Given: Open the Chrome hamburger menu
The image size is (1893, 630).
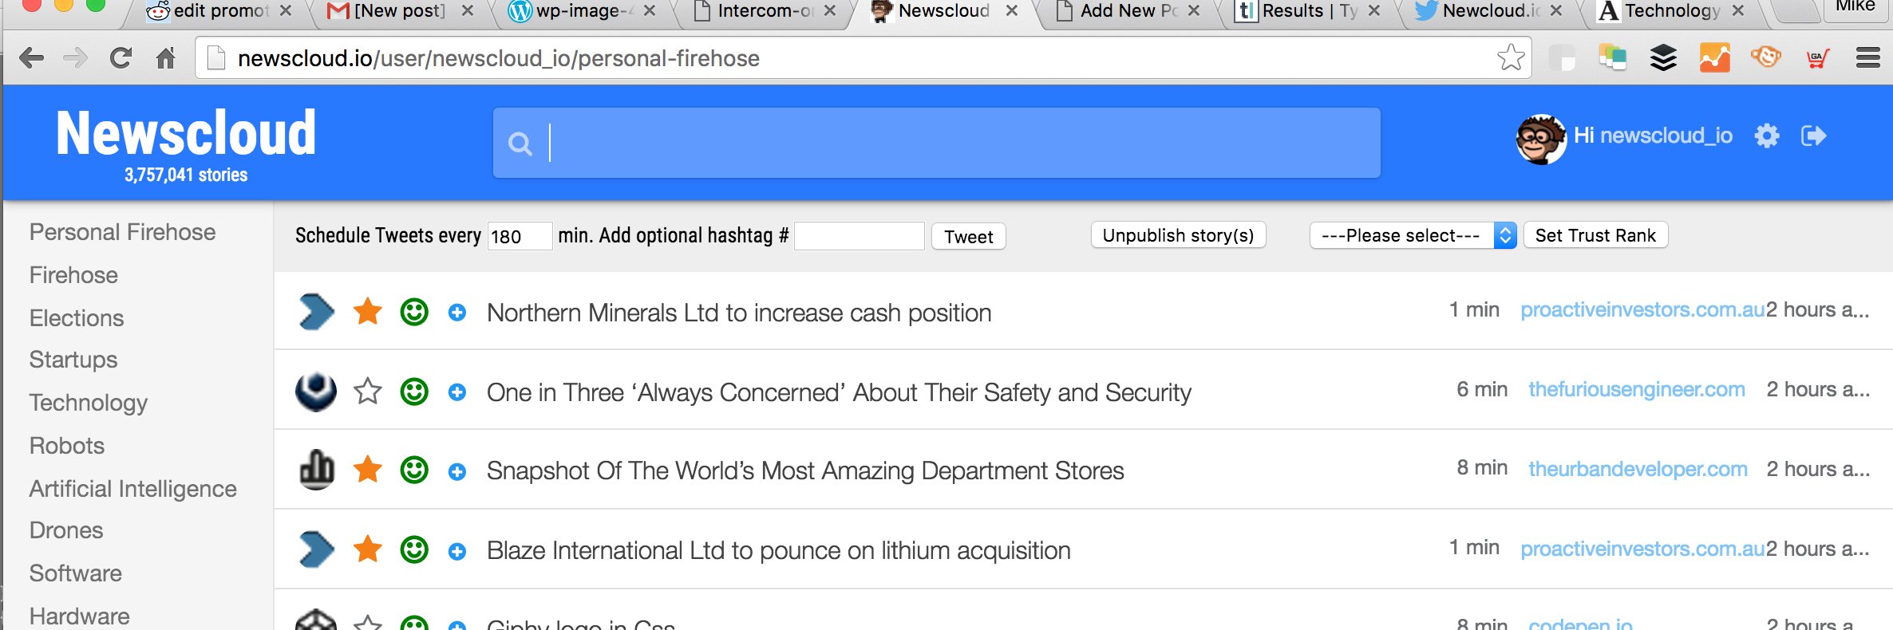Looking at the screenshot, I should (x=1867, y=58).
